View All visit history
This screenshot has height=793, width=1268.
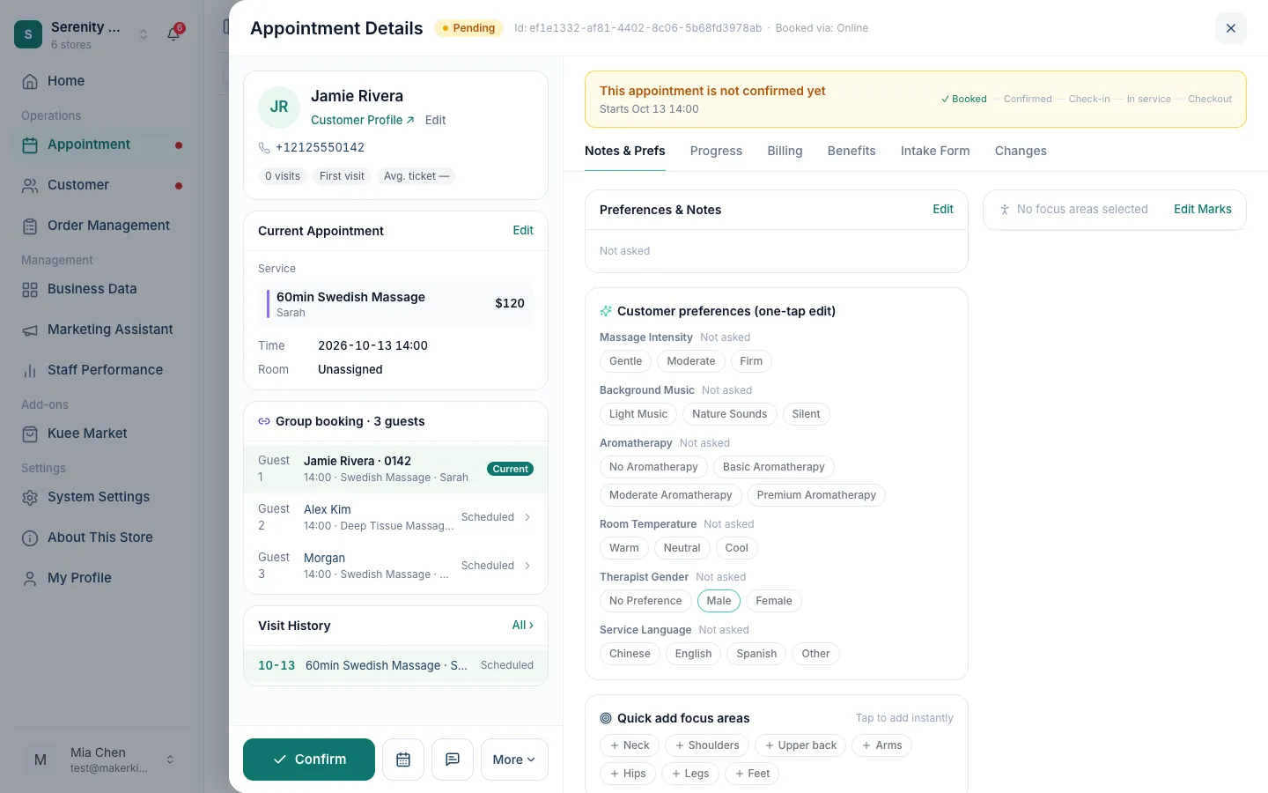tap(523, 625)
